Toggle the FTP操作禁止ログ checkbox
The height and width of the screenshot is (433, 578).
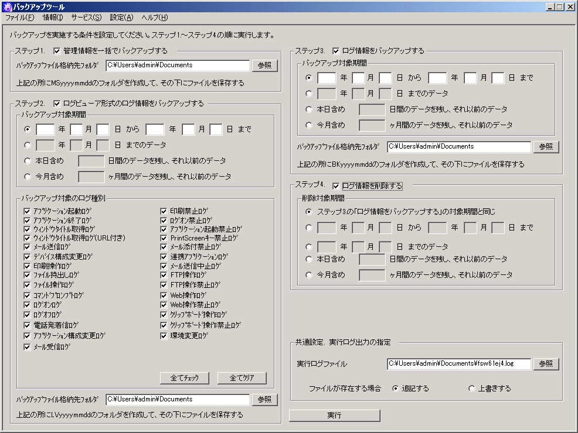pos(165,285)
